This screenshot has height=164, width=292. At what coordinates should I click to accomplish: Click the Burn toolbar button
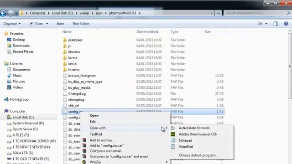[60, 24]
